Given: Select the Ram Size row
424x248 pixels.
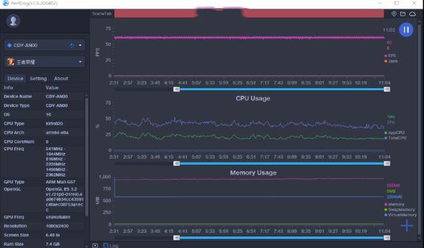Looking at the screenshot, I should point(43,244).
